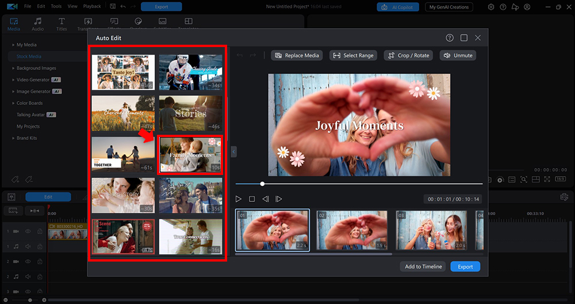Open the Tools menu
575x304 pixels.
click(56, 6)
